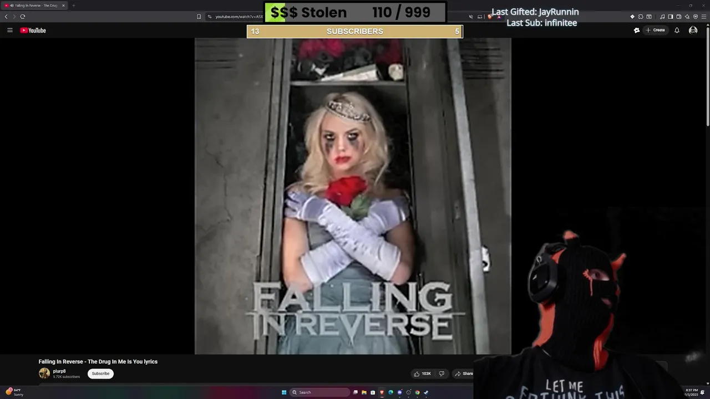710x399 pixels.
Task: Open the playlist music note icon
Action: click(x=662, y=17)
